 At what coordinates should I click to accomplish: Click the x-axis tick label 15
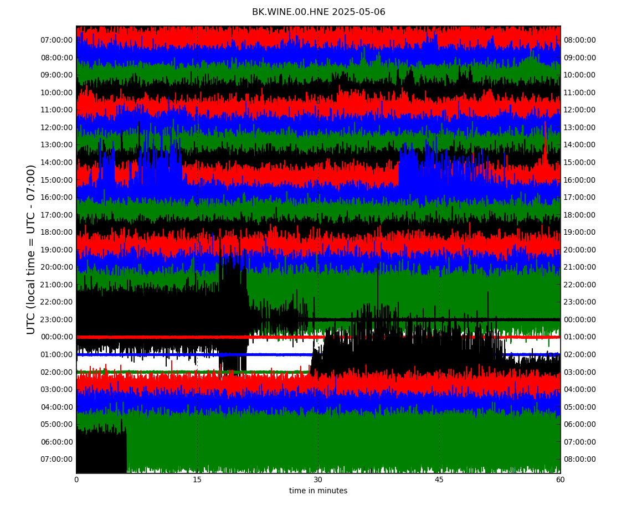point(197,479)
